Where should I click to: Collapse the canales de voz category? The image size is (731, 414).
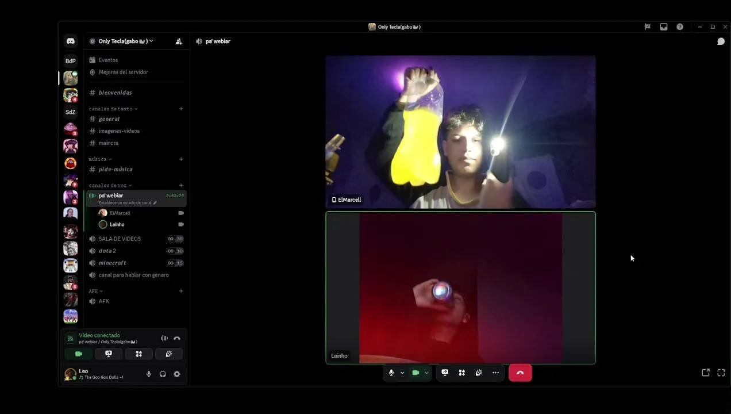[x=110, y=186]
